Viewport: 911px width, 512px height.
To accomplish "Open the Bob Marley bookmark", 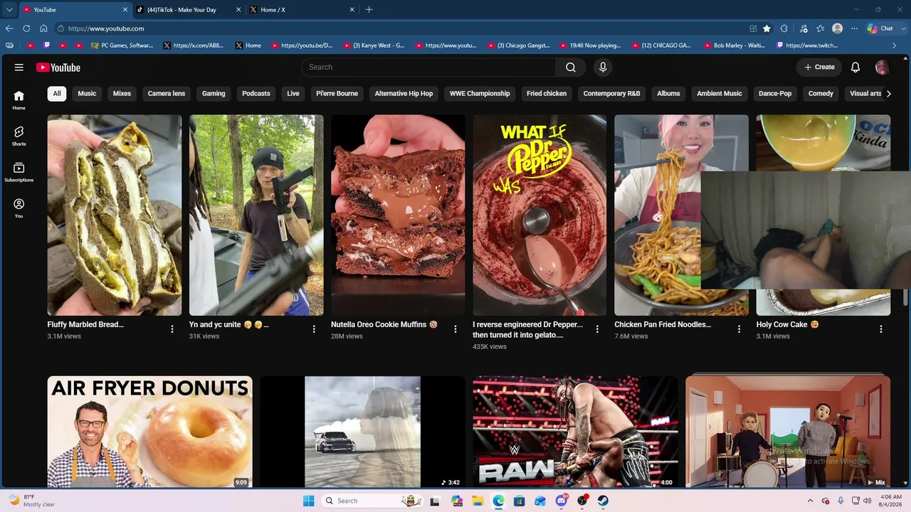I will point(734,46).
